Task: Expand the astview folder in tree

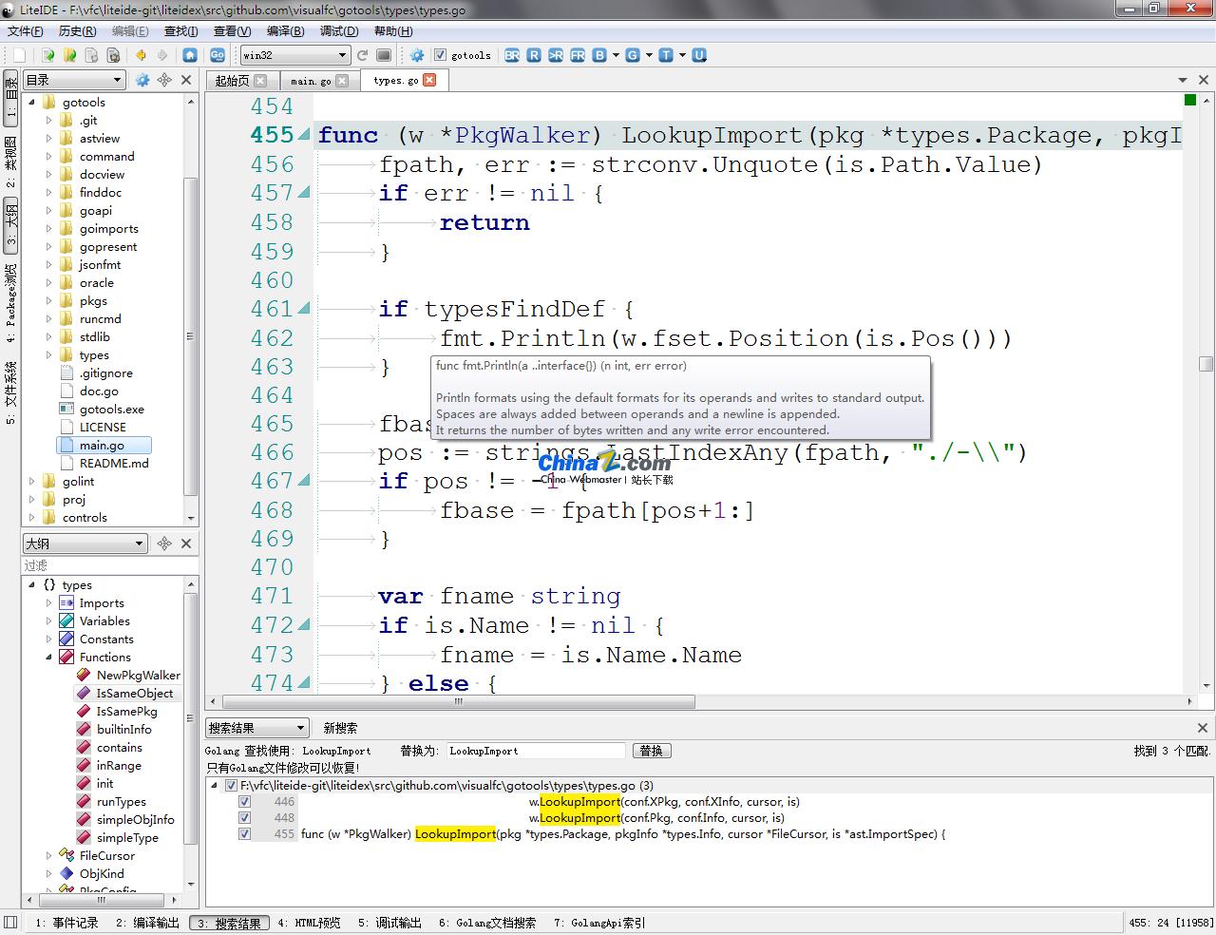Action: [49, 139]
